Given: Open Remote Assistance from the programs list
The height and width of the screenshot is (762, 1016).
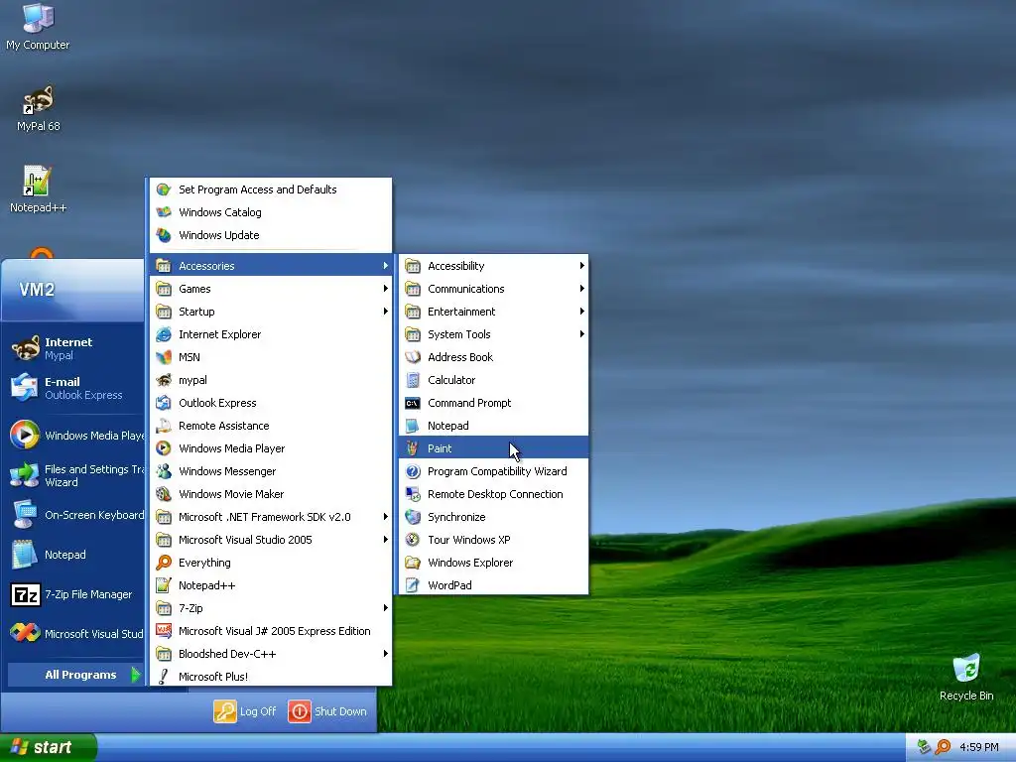Looking at the screenshot, I should 271,426.
